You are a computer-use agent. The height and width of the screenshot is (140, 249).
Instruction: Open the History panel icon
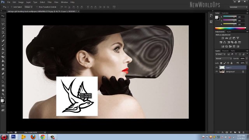211,16
